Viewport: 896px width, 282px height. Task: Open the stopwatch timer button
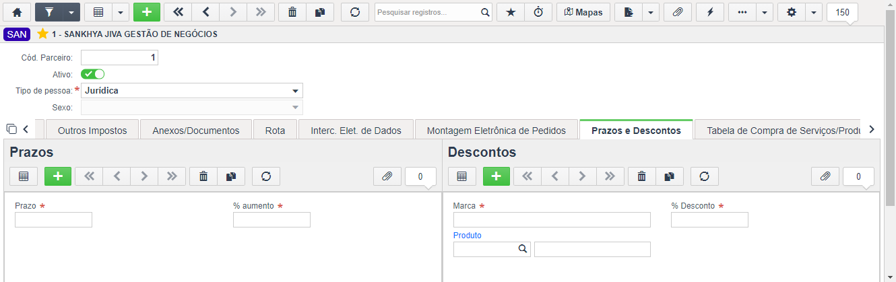[x=538, y=12]
